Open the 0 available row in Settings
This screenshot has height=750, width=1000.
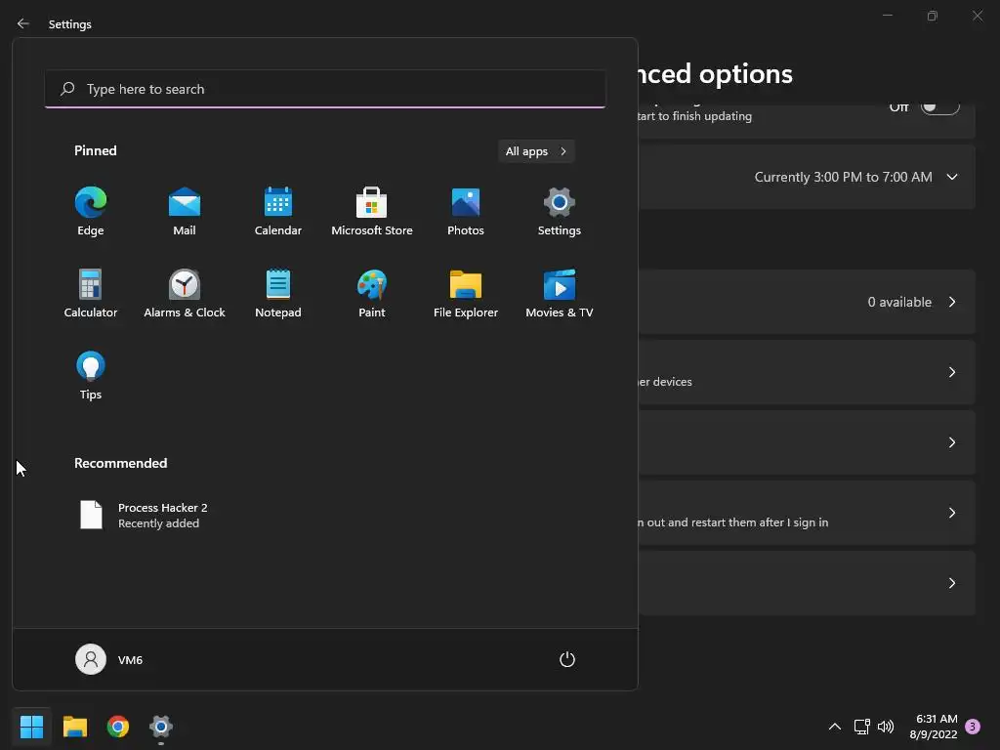click(807, 302)
